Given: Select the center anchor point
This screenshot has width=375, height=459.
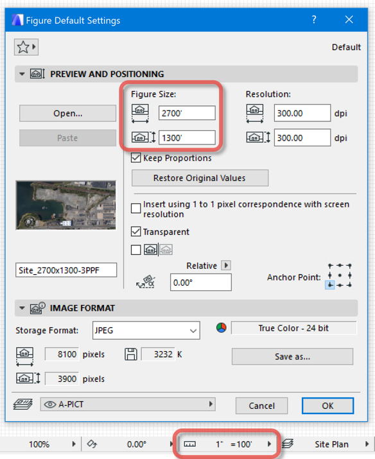Looking at the screenshot, I should (x=340, y=275).
